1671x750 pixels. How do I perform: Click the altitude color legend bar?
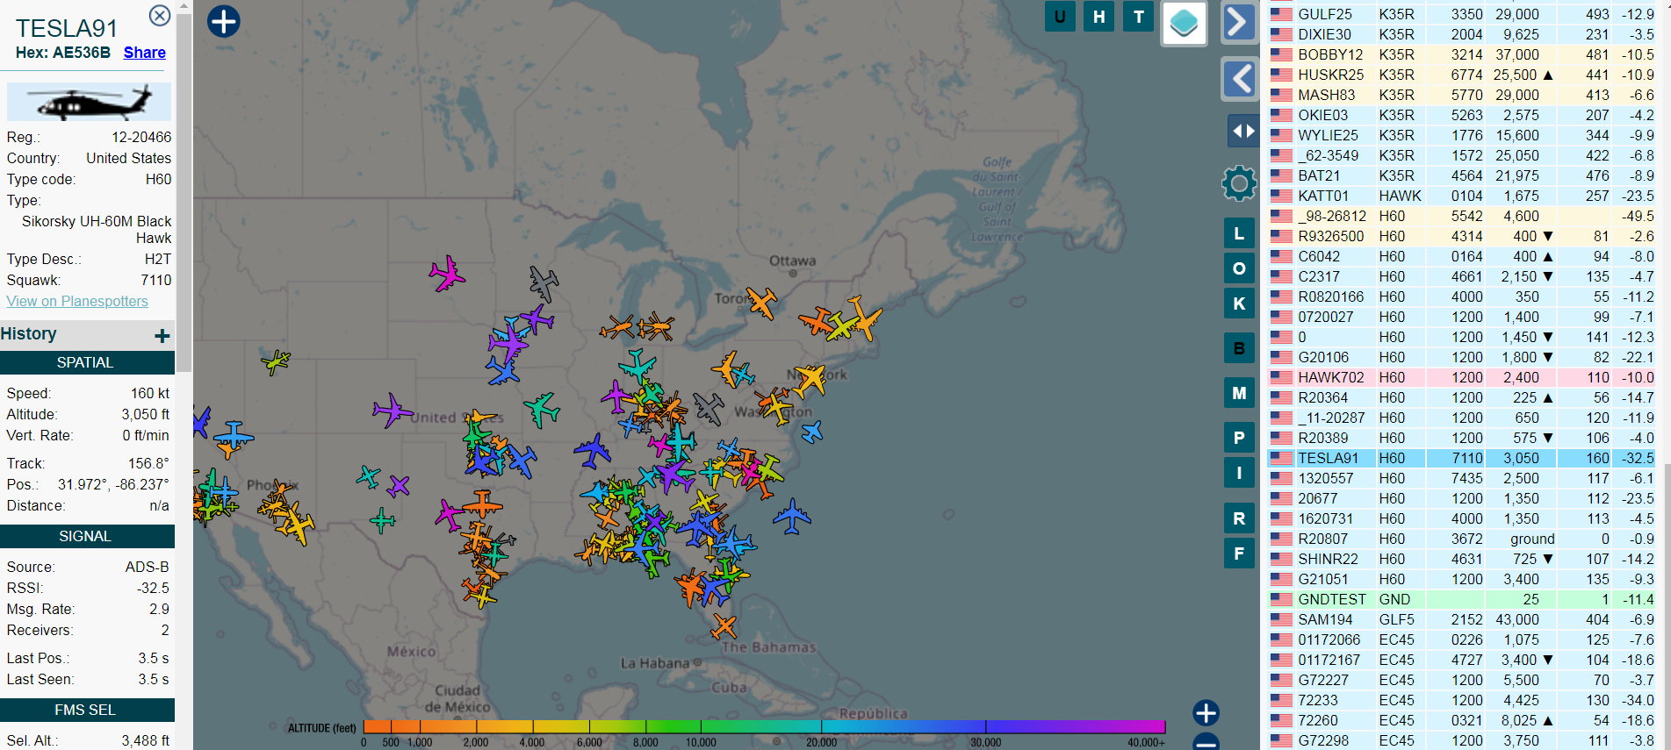[x=764, y=726]
